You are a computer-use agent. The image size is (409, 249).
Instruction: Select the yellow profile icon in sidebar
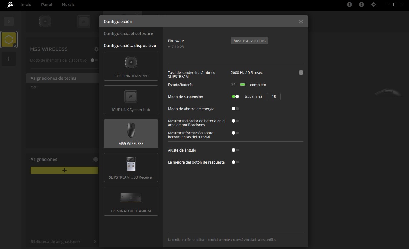9,40
